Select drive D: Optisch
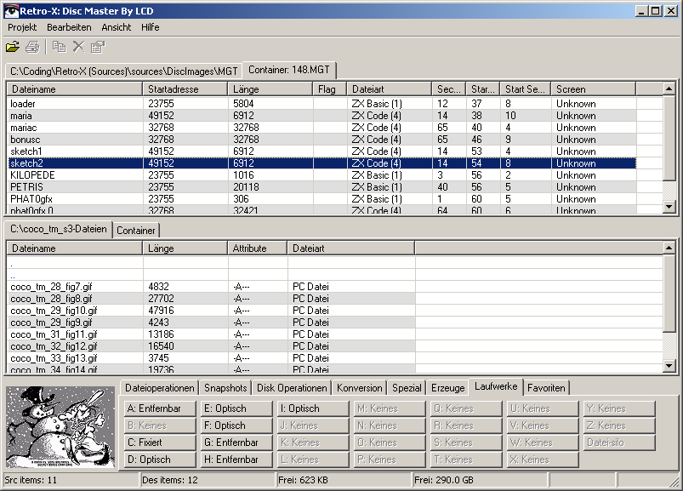Viewport: 683px width, 491px height. tap(160, 460)
